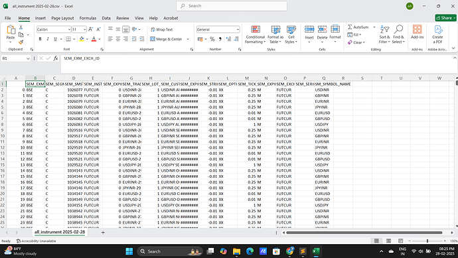
Task: Increase font size with the larger A icon
Action: click(x=90, y=29)
